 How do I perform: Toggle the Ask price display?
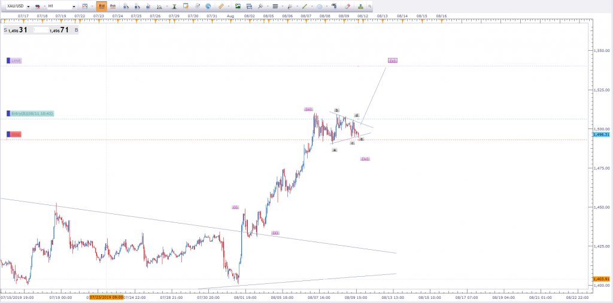coord(113,6)
